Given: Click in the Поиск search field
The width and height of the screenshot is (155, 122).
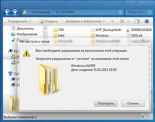Looking at the screenshot, I should point(137,12).
